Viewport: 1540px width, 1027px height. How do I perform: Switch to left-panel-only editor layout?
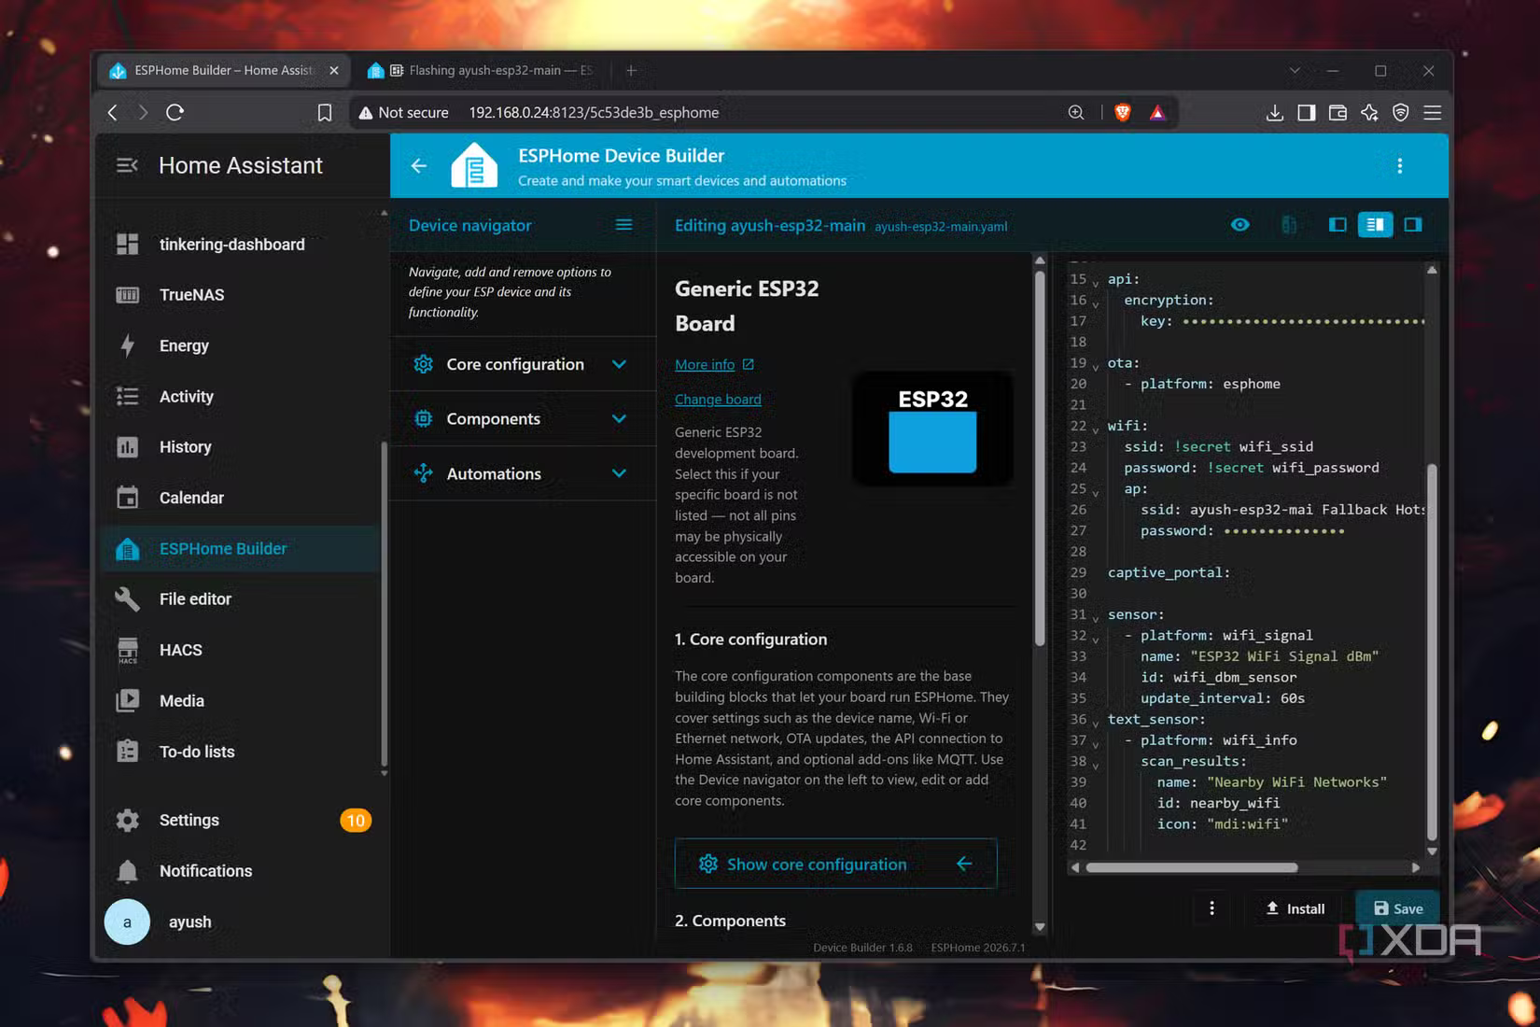coord(1337,225)
